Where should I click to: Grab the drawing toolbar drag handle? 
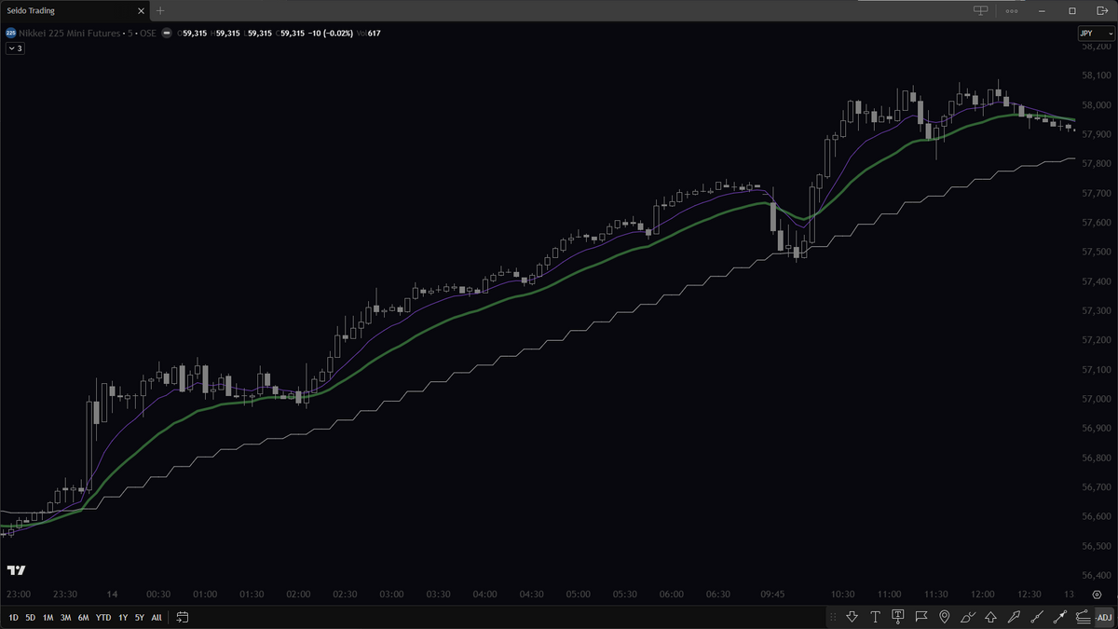pos(834,617)
